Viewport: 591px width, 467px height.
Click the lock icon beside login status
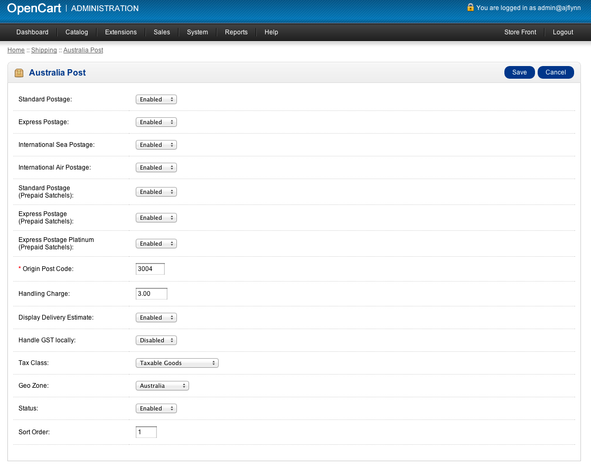coord(471,7)
